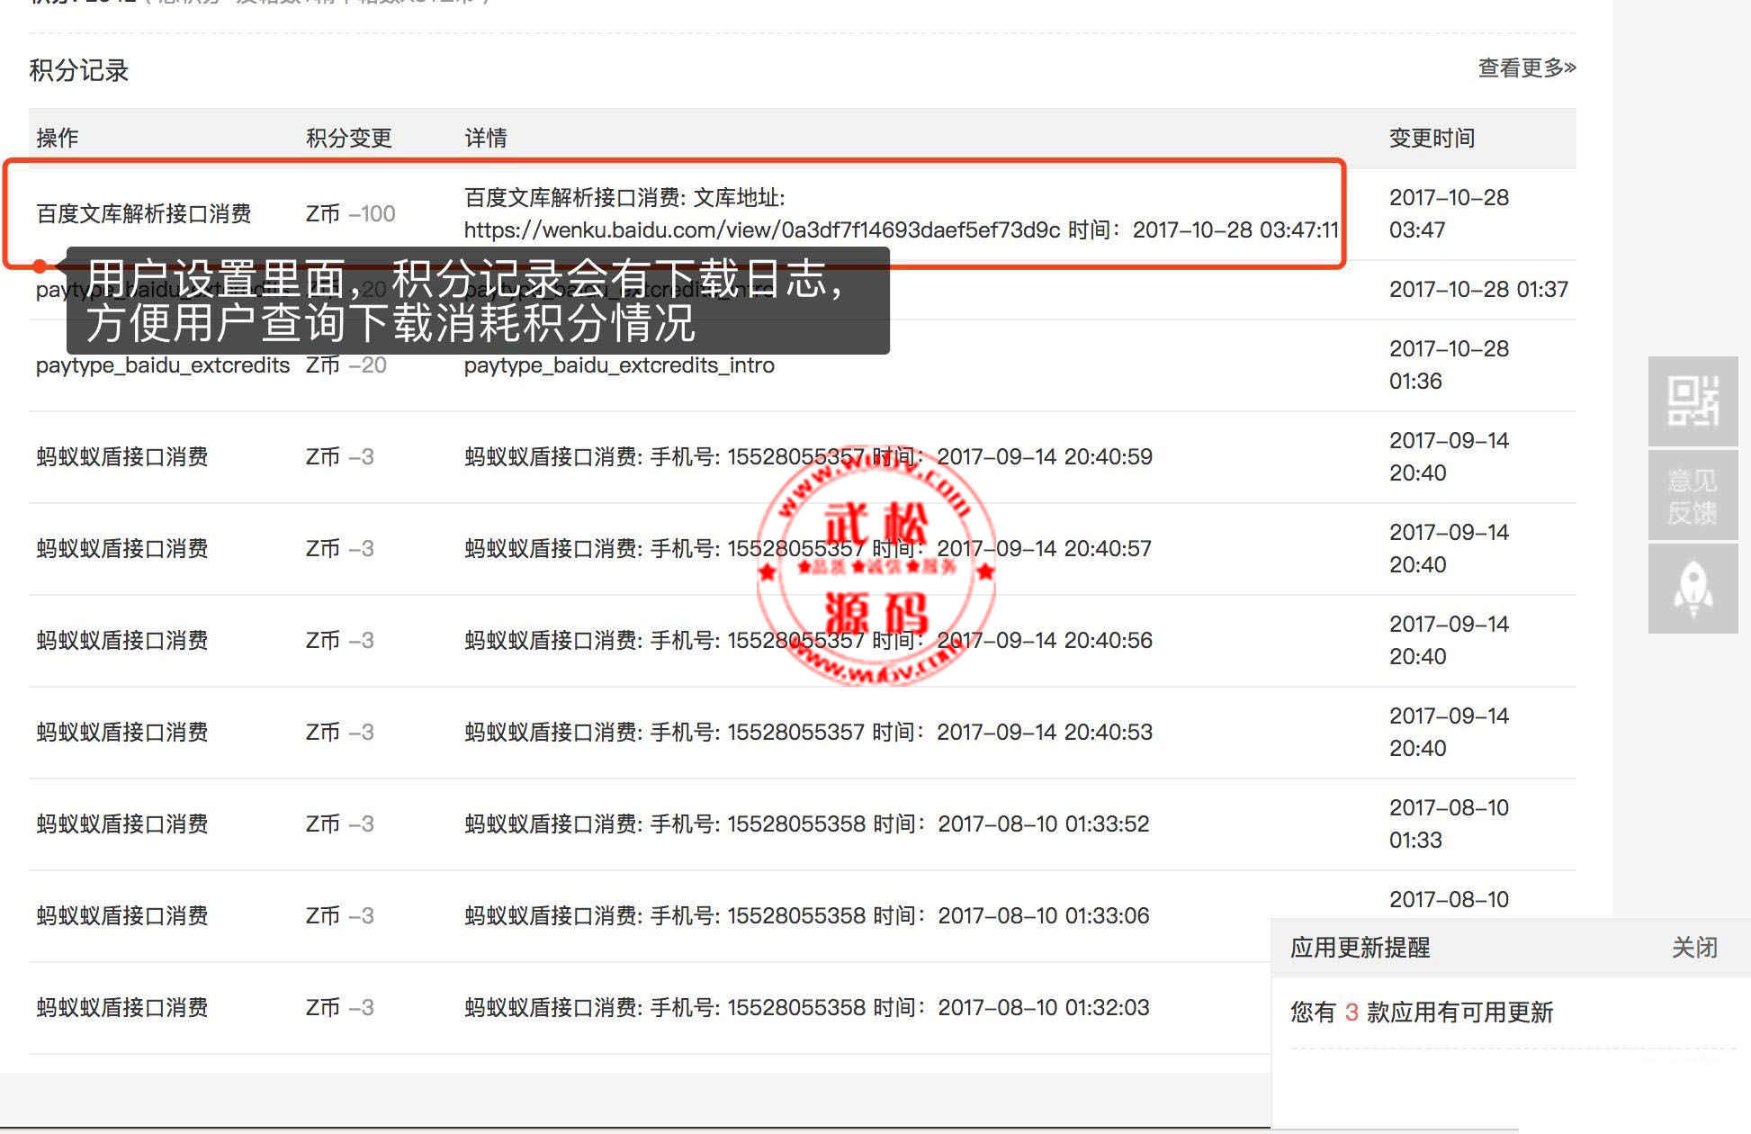Click the 变更时间 column header
Image resolution: width=1751 pixels, height=1134 pixels.
click(1432, 138)
